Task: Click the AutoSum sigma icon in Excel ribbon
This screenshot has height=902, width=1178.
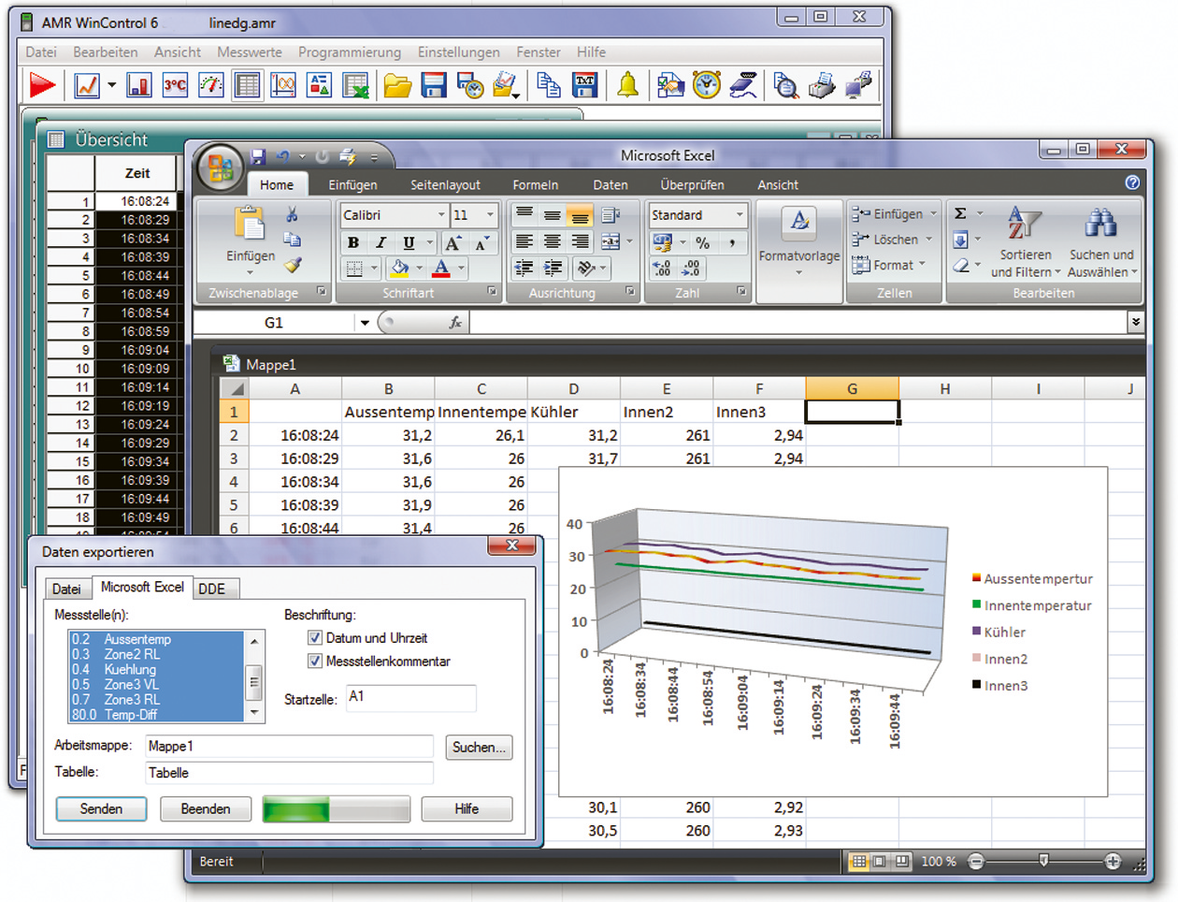Action: click(x=960, y=213)
